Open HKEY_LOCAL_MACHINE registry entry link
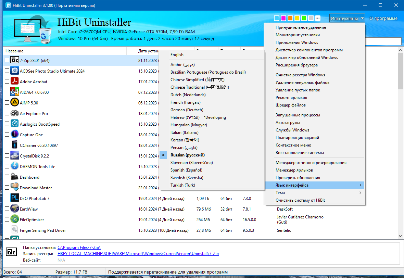The height and width of the screenshot is (278, 404). pos(138,254)
